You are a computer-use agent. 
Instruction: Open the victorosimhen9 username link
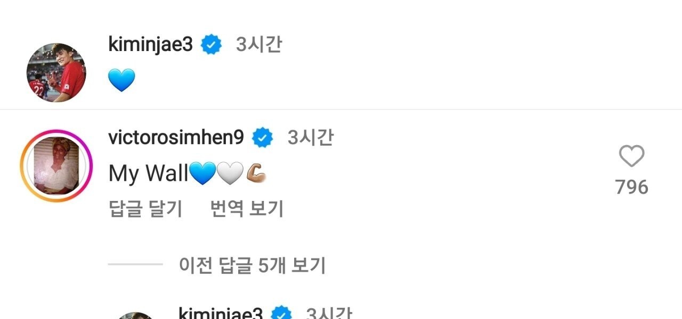coord(176,138)
